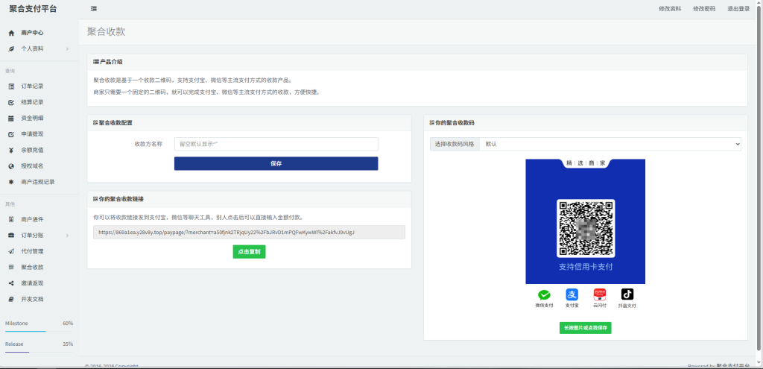Image resolution: width=763 pixels, height=369 pixels.
Task: Click the icon next to 订单记录
Action: coord(11,86)
